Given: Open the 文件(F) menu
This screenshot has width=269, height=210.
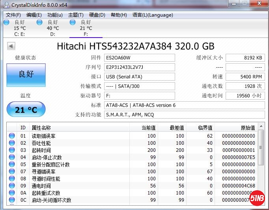Looking at the screenshot, I should pyautogui.click(x=13, y=15).
